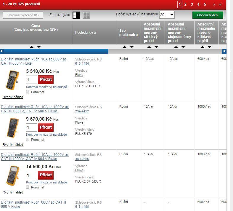Sort stejnosměrný proud column descending
Screen dimensions: 233x211
[183, 47]
